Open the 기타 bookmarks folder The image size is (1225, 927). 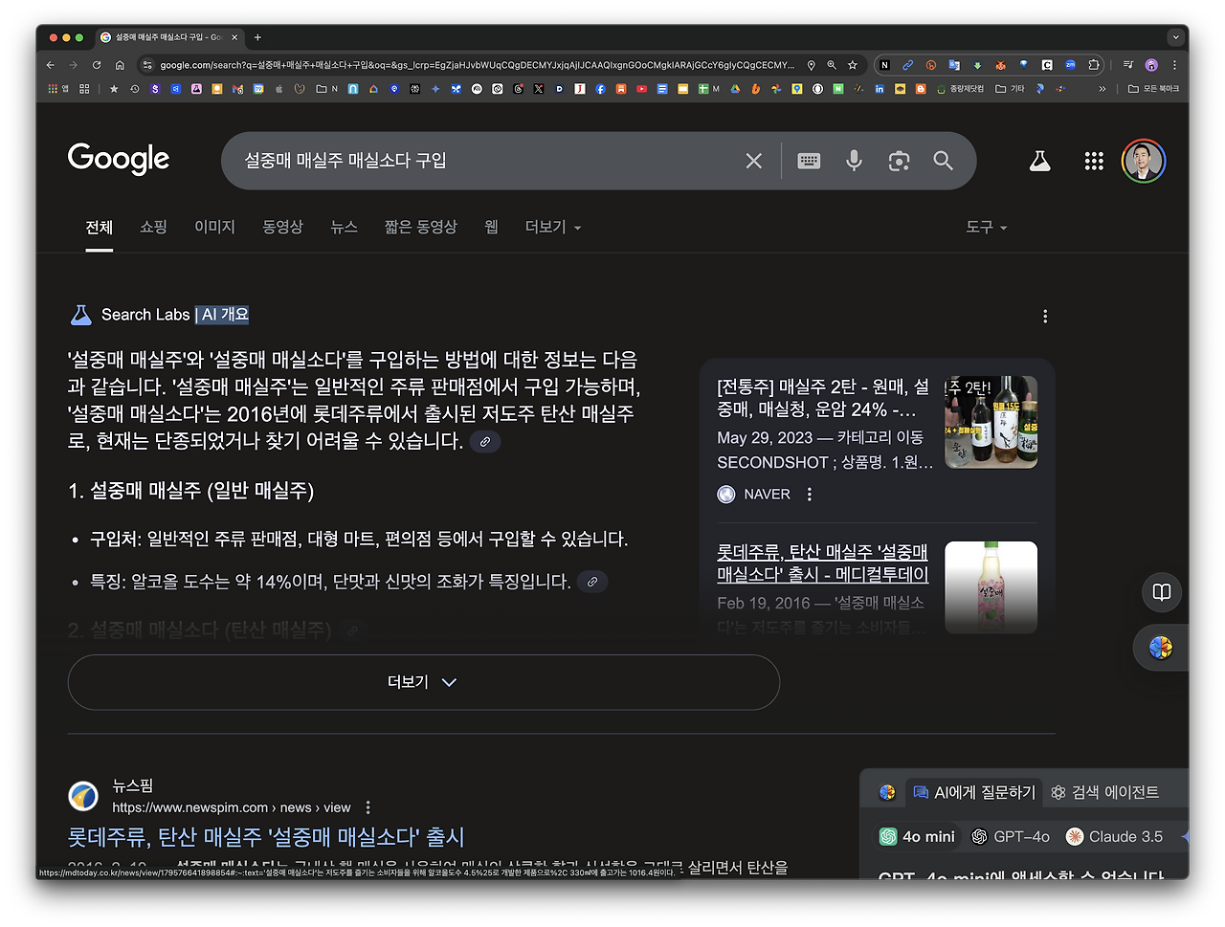point(1010,89)
